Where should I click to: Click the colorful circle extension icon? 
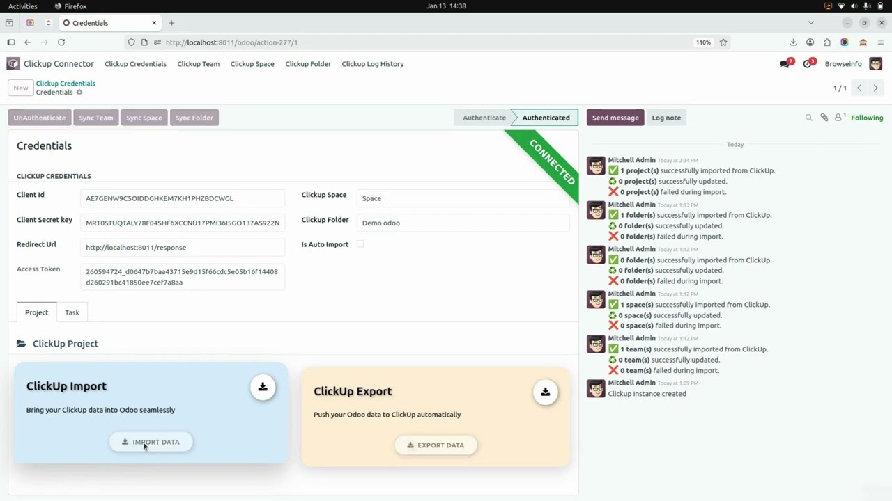point(845,42)
